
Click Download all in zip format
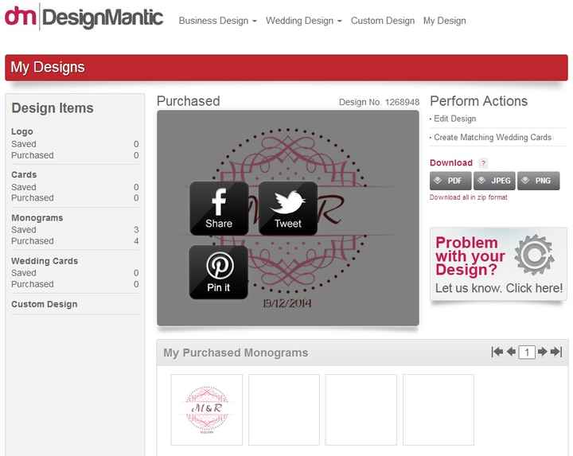[469, 197]
